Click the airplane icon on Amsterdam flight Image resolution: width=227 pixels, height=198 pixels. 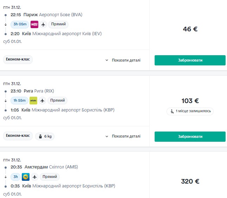34,177
